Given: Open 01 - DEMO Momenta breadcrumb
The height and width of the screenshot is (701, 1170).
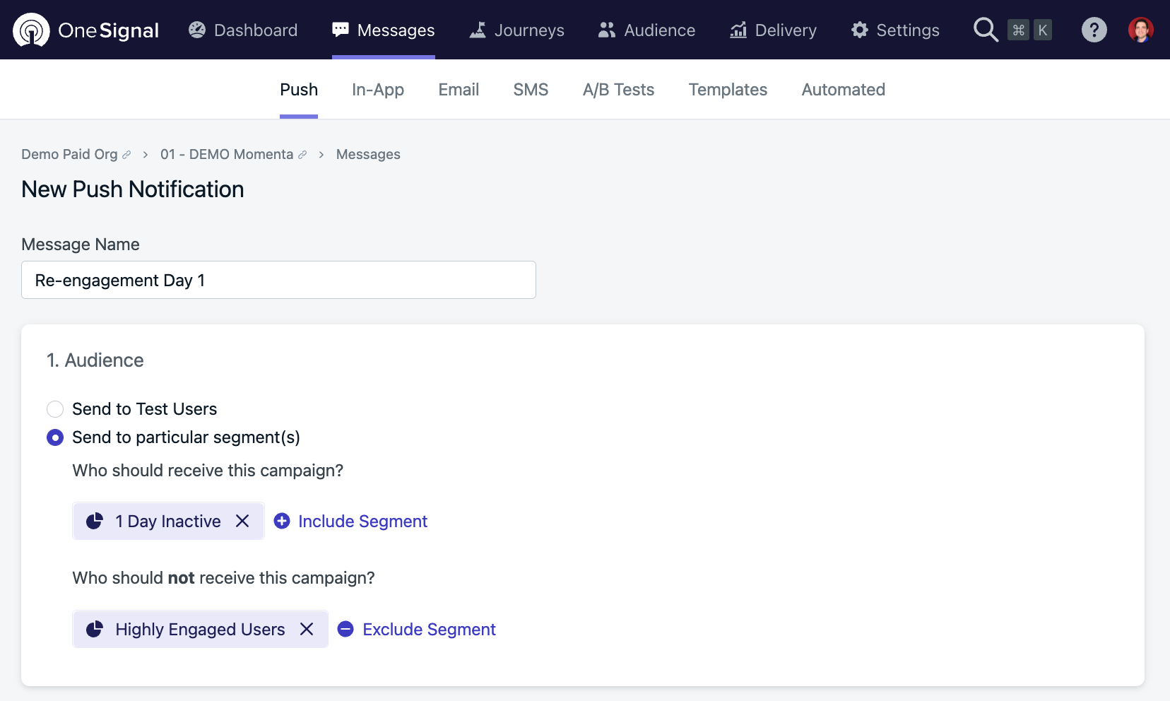Looking at the screenshot, I should tap(227, 154).
